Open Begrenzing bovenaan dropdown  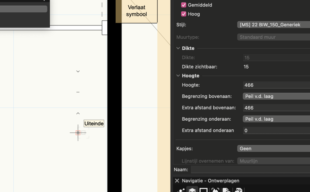[276, 96]
